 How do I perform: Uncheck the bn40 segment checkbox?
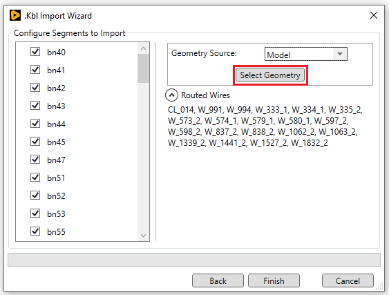(35, 52)
